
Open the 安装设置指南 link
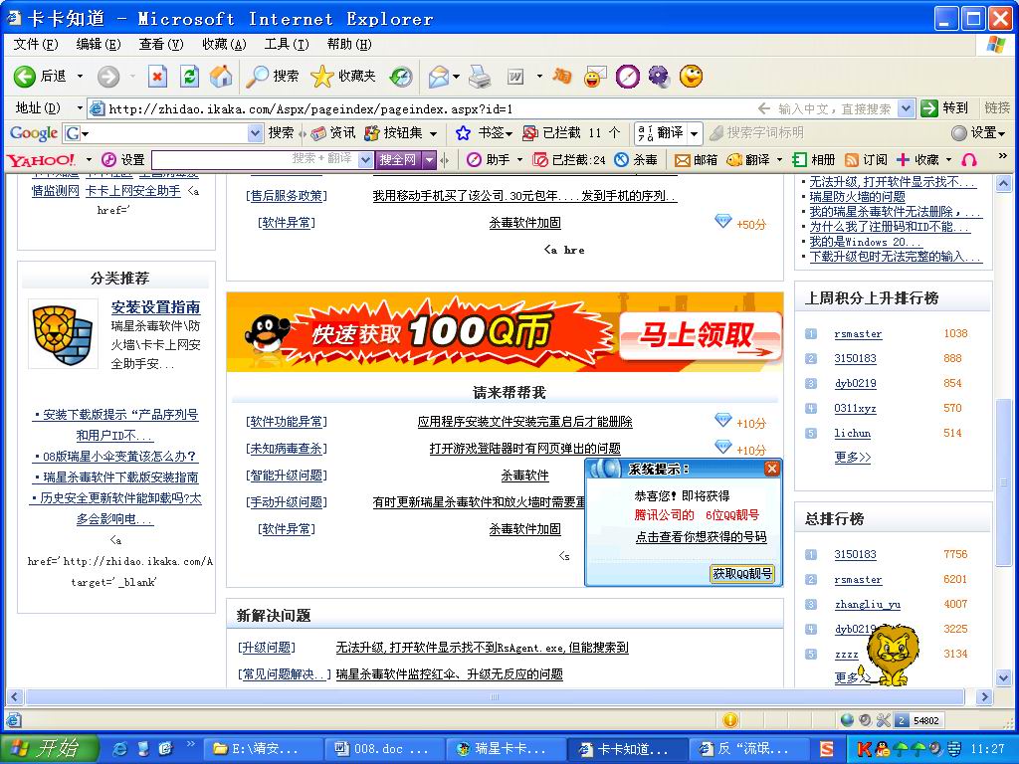pos(155,307)
